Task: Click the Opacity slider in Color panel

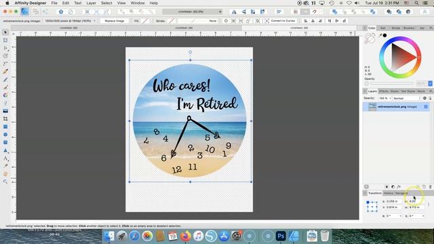Action: [392, 83]
